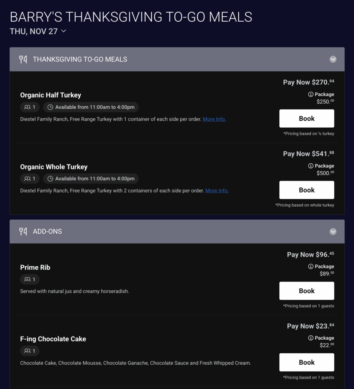Click the F-ing Chocolate Cake guest icon
This screenshot has height=389, width=354.
[27, 351]
